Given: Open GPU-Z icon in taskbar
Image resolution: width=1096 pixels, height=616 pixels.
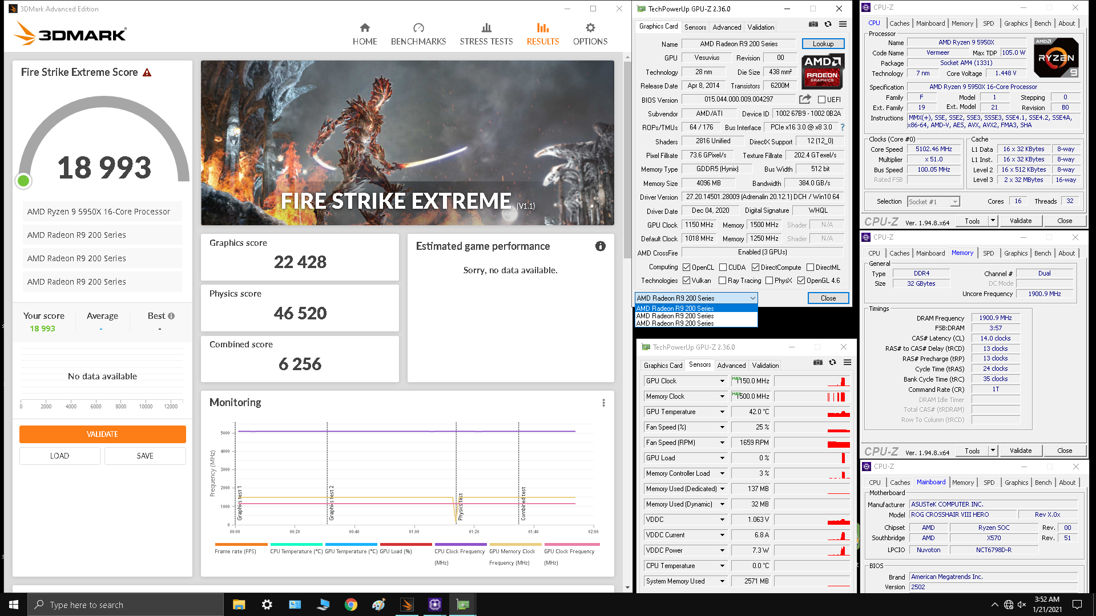Looking at the screenshot, I should click(x=462, y=605).
